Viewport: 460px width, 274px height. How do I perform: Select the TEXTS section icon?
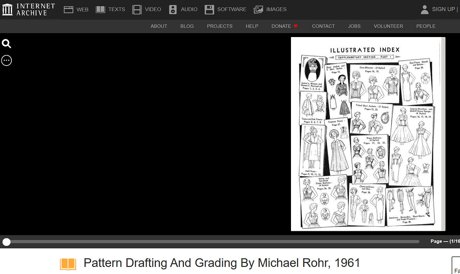(x=100, y=9)
